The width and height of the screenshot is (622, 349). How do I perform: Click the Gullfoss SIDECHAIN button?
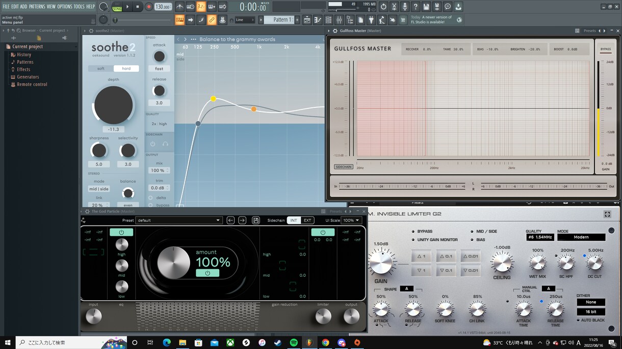point(344,167)
